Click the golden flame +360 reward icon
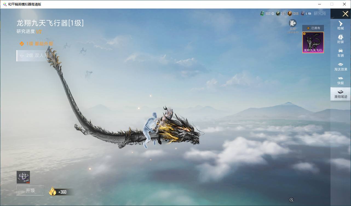Viewport: 351px width, 206px height. coord(53,191)
